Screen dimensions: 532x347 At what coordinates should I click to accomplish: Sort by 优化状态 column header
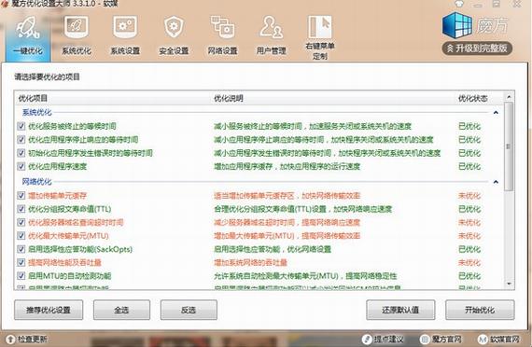tap(473, 98)
